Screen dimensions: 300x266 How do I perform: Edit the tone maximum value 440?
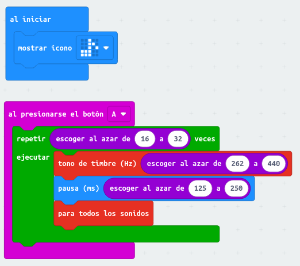[274, 164]
